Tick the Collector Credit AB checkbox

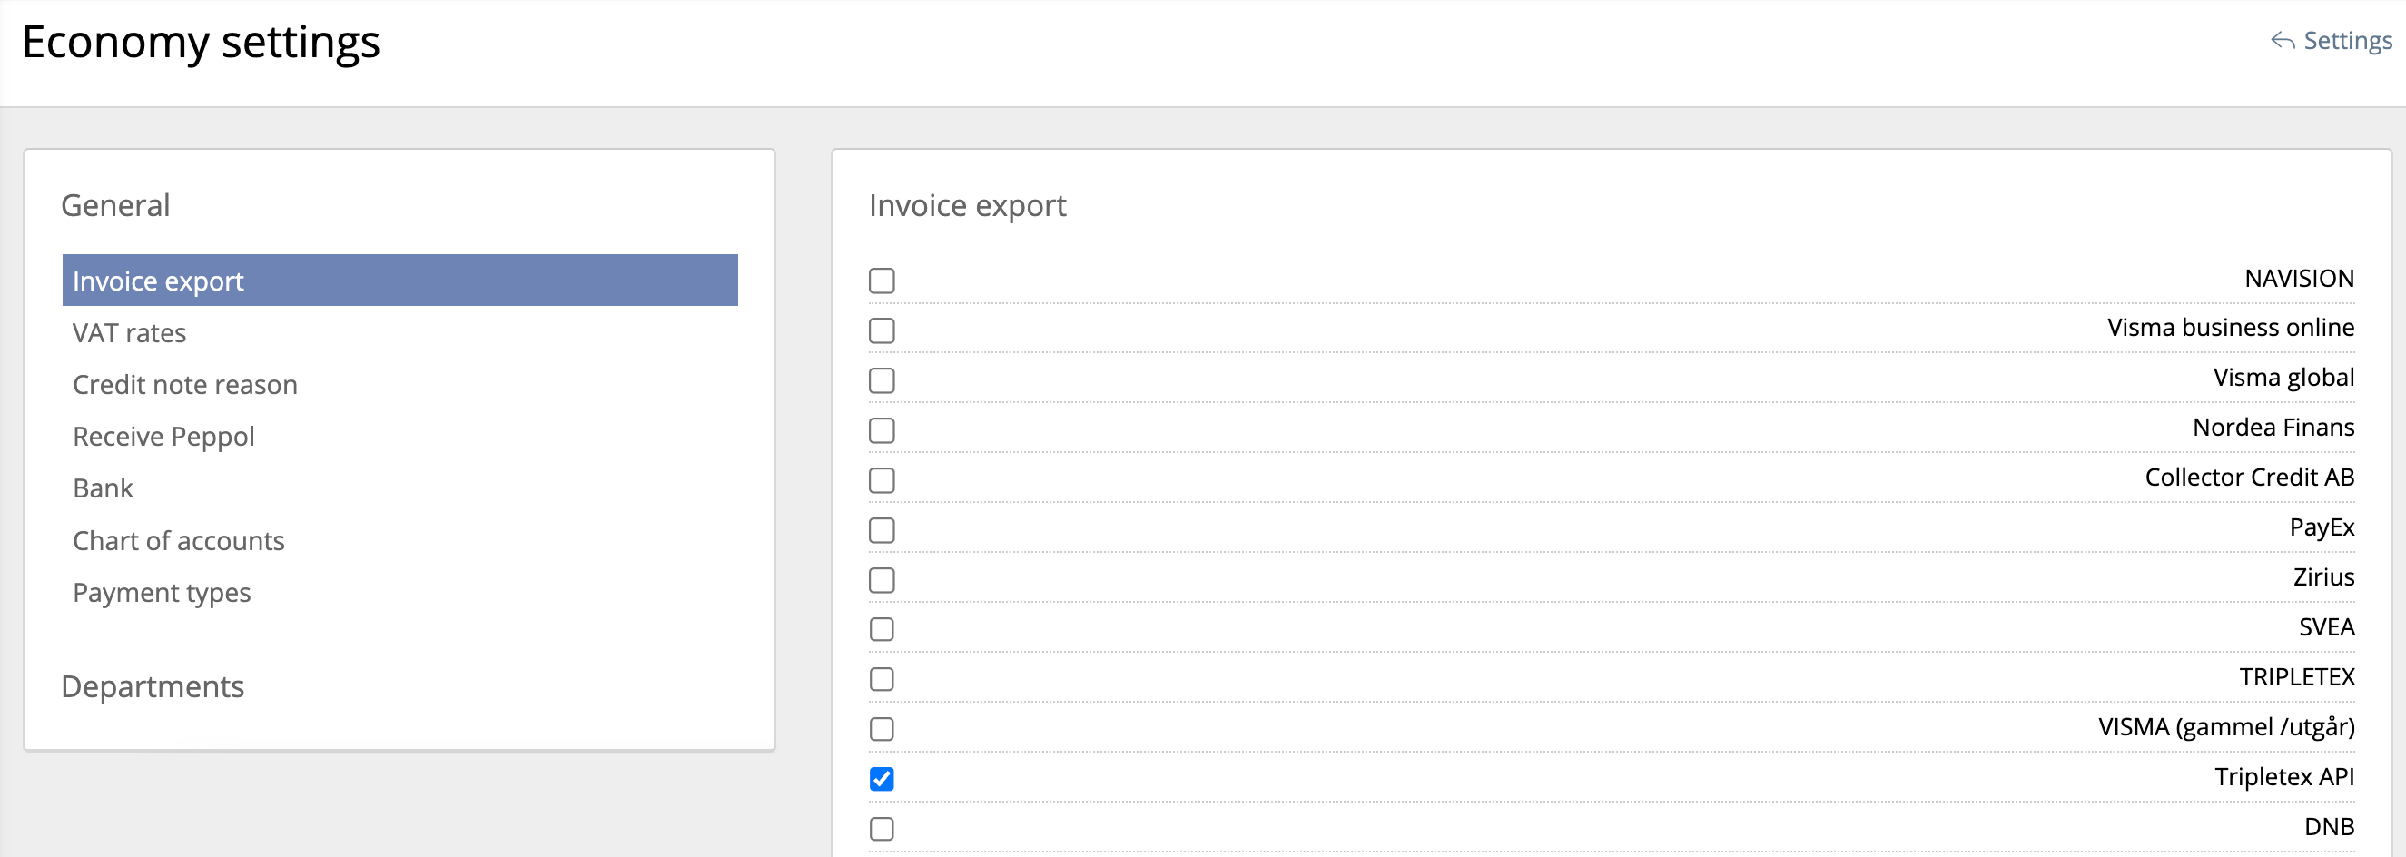[882, 480]
